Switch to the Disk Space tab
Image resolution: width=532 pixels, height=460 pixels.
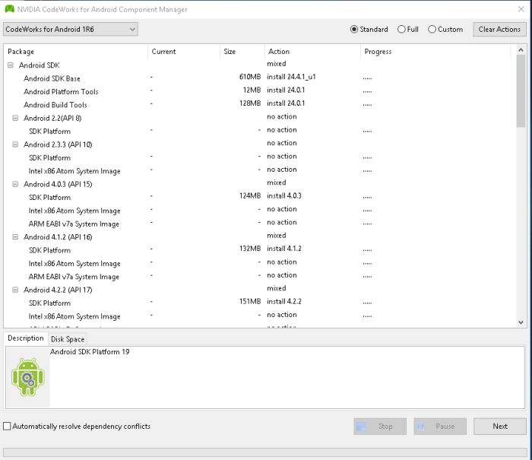coord(68,339)
